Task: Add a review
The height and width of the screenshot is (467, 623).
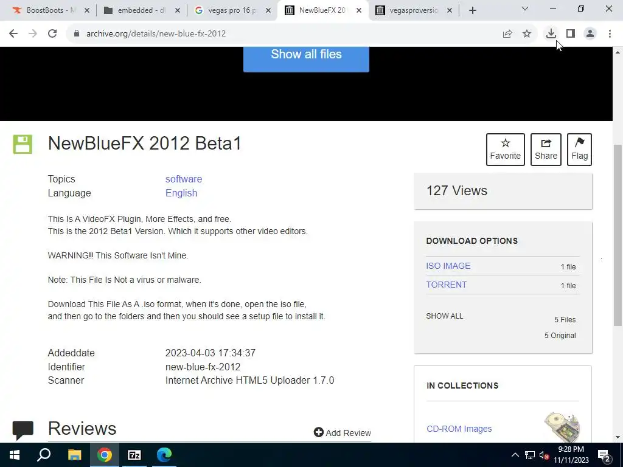Action: click(x=342, y=432)
